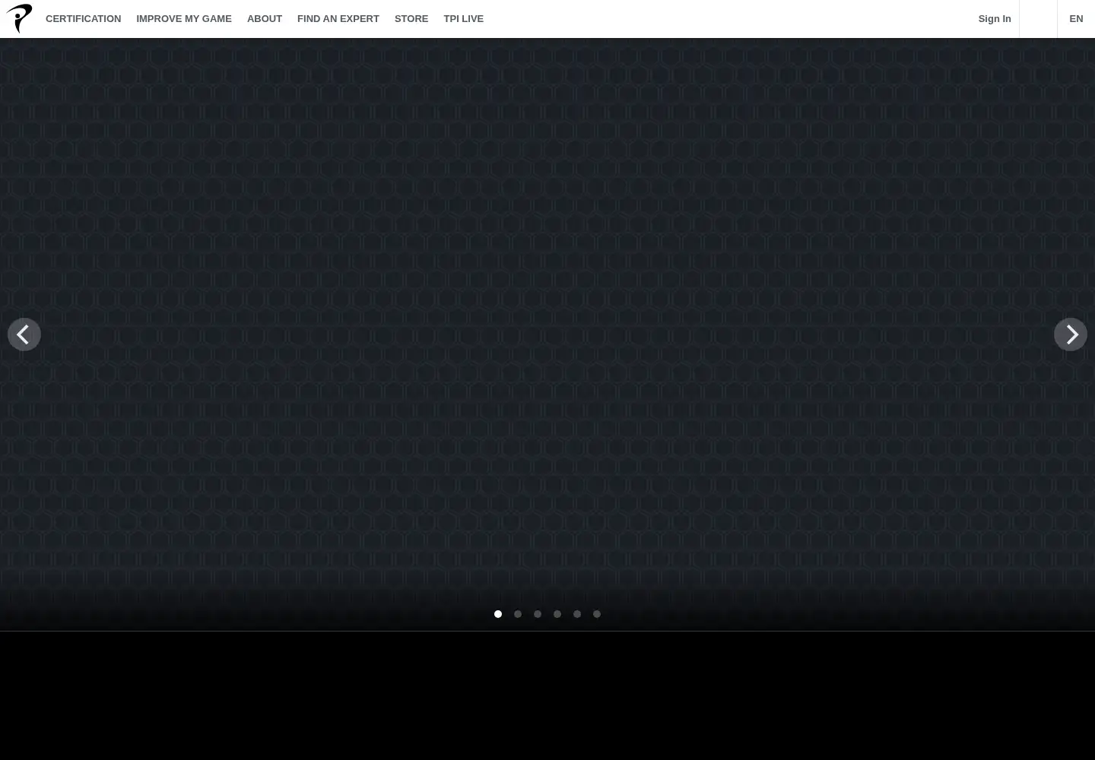1095x760 pixels.
Task: Advance to next carousel slide arrow
Action: pos(1071,334)
